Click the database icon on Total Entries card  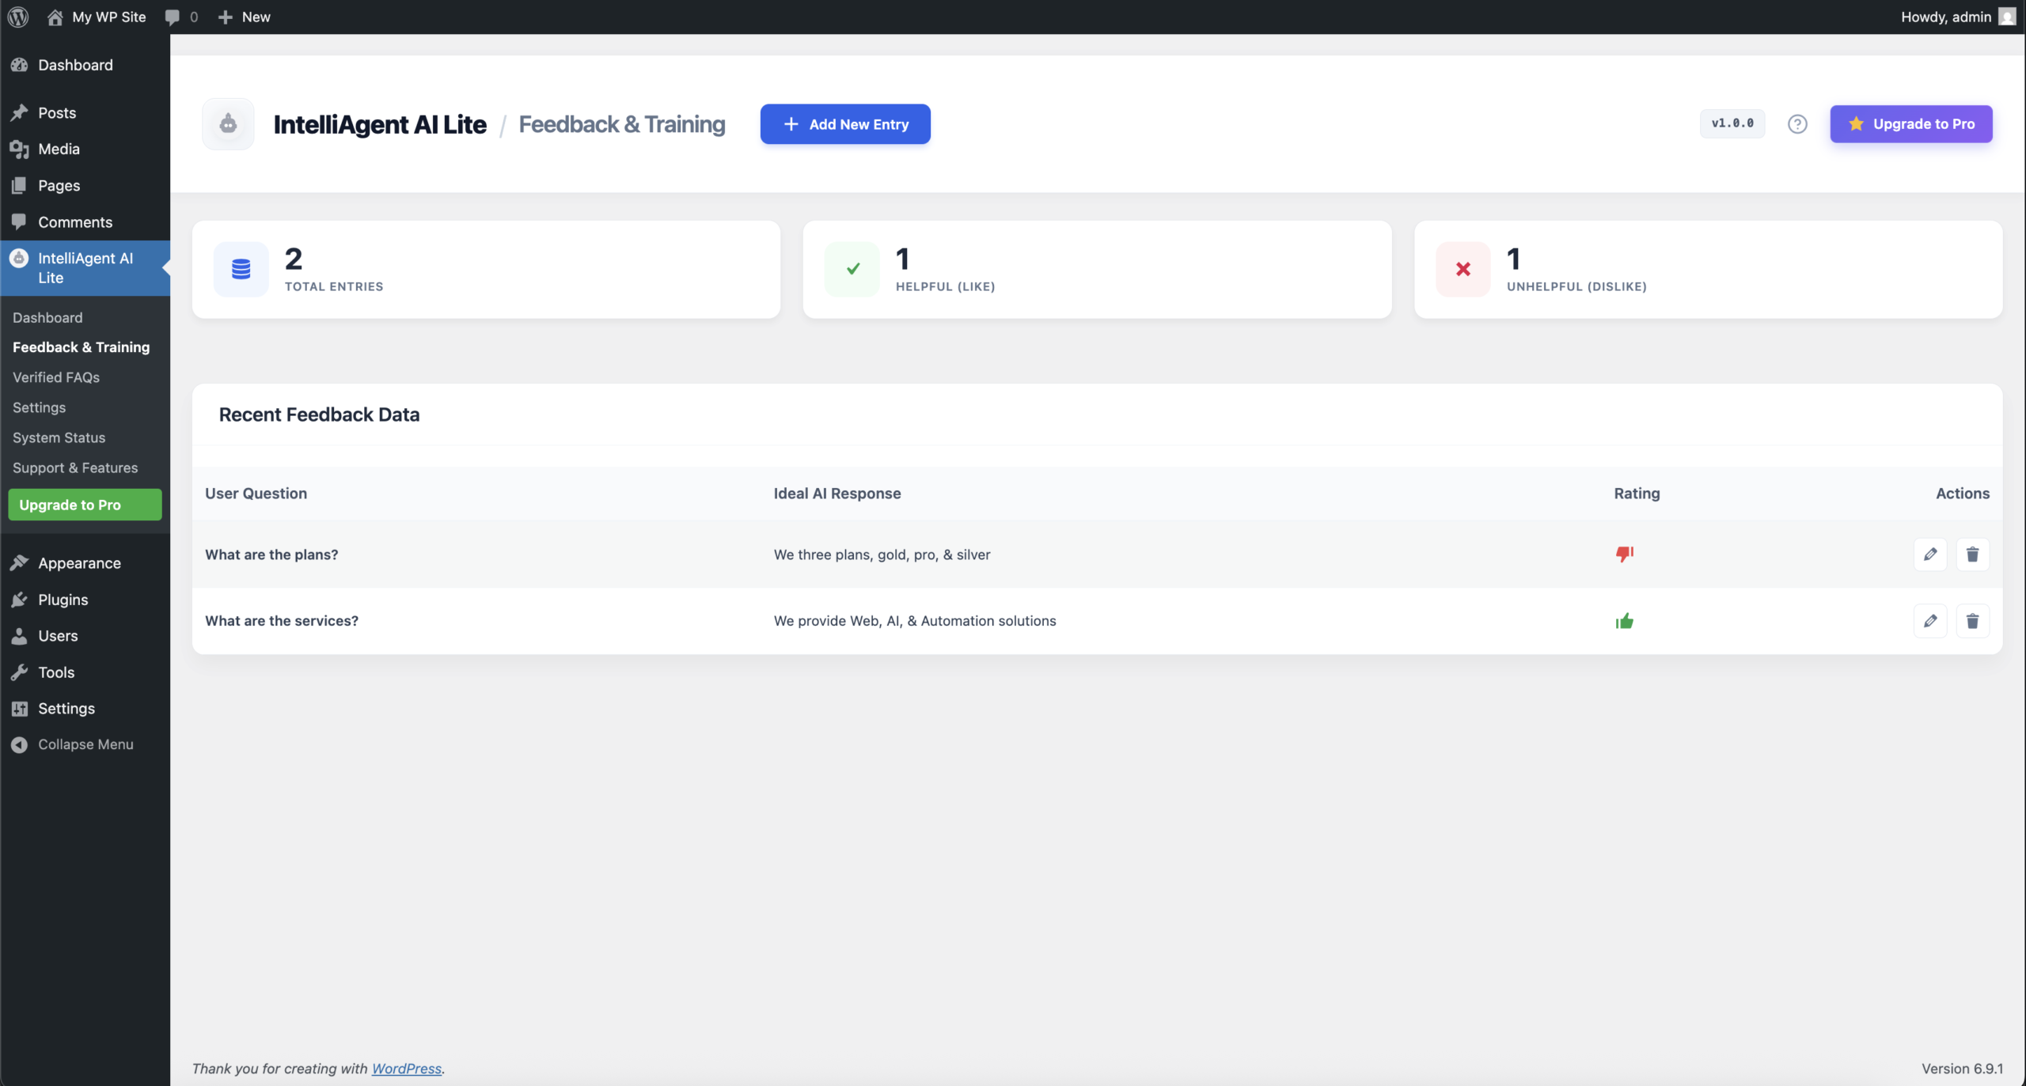pos(240,269)
